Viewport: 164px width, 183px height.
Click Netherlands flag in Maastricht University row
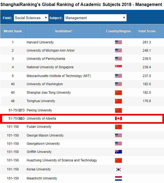coord(118,178)
